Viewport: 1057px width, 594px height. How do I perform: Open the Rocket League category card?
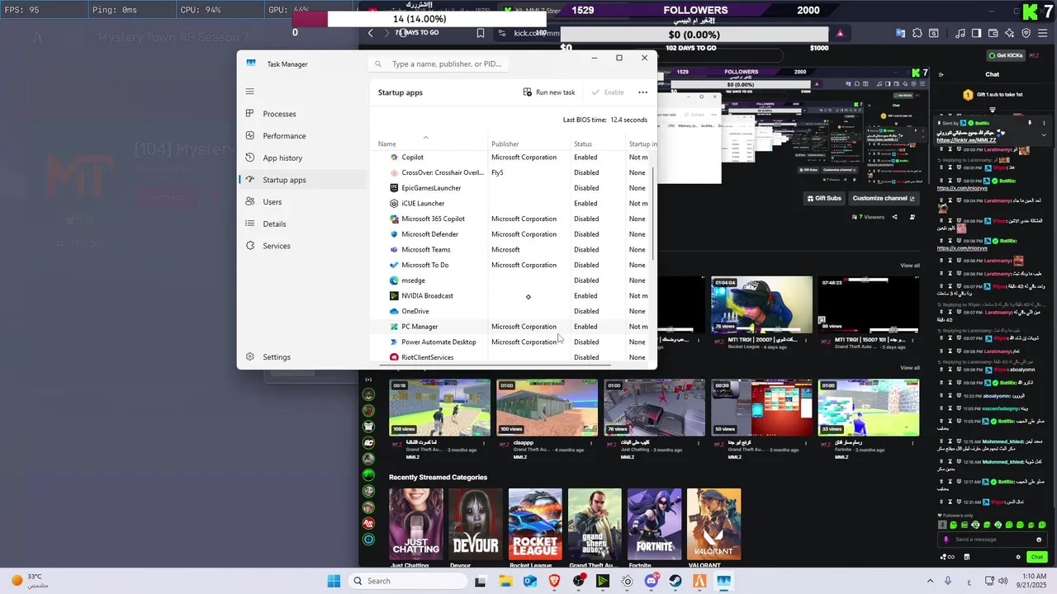click(x=535, y=524)
